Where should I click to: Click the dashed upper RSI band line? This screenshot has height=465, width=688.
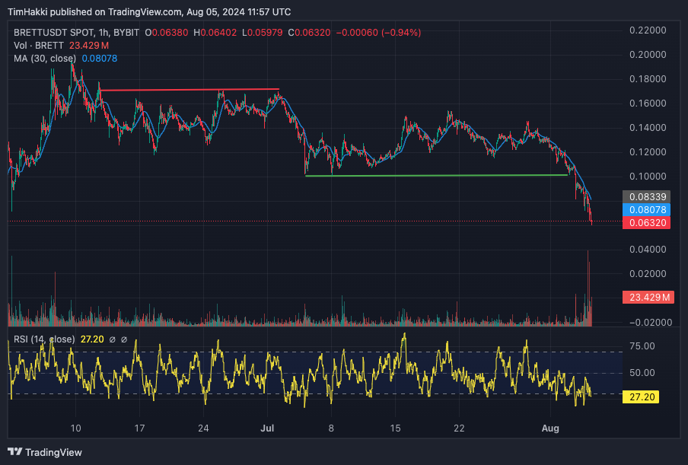304,352
